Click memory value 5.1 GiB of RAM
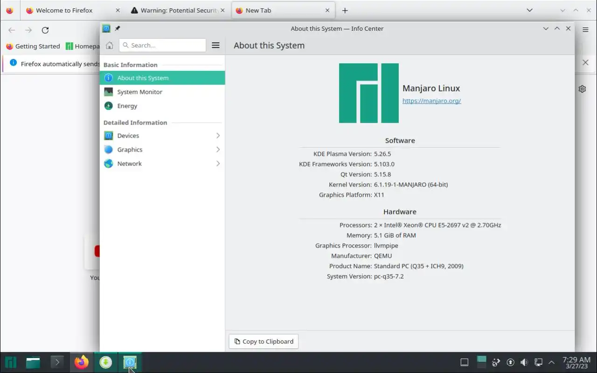 pos(395,235)
